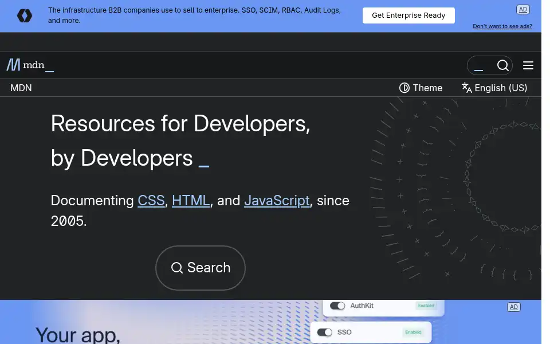Screen dimensions: 550x344
Task: Click the magnifier icon in header search
Action: point(502,65)
